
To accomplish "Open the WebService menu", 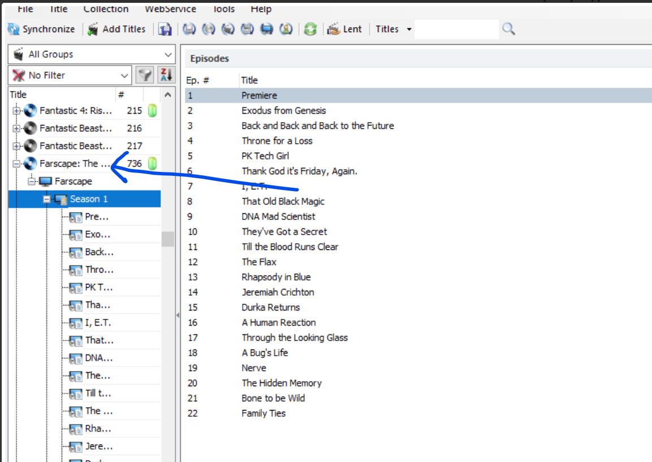I will click(170, 8).
